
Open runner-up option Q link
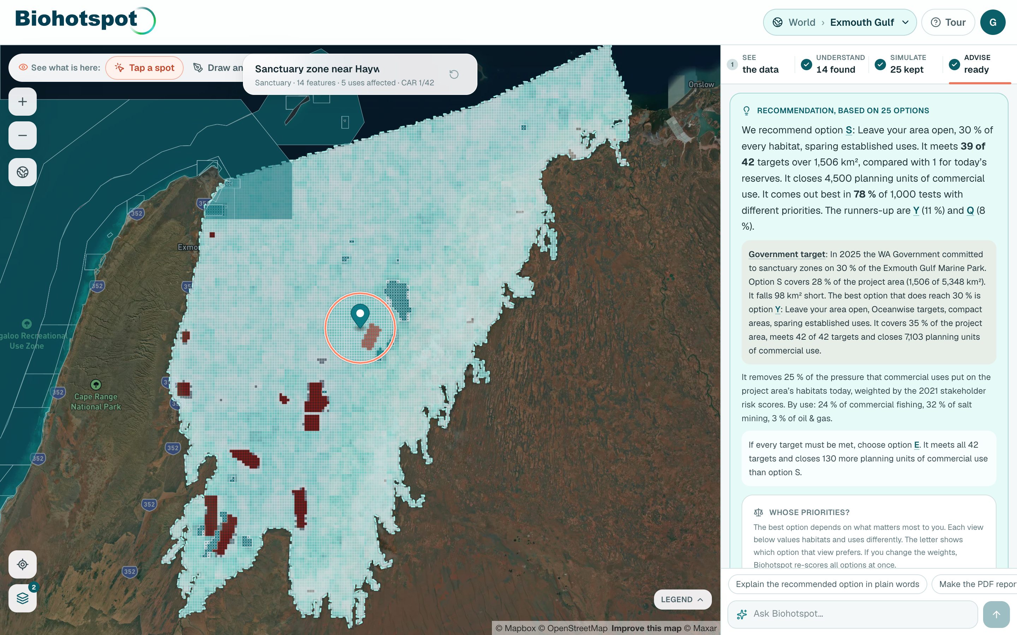[970, 210]
